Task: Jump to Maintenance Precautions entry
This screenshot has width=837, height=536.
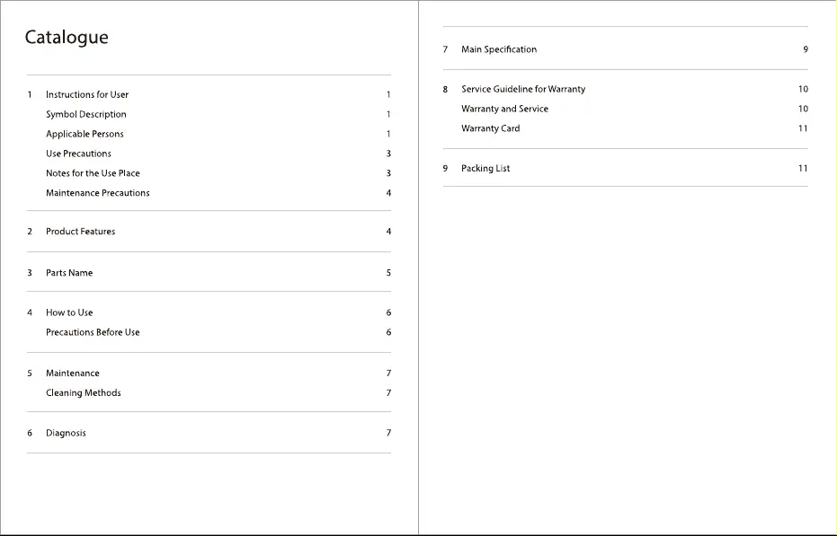Action: click(x=98, y=193)
